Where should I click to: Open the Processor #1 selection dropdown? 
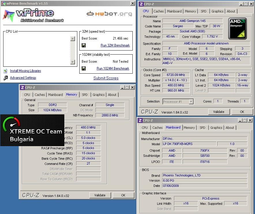191,102
